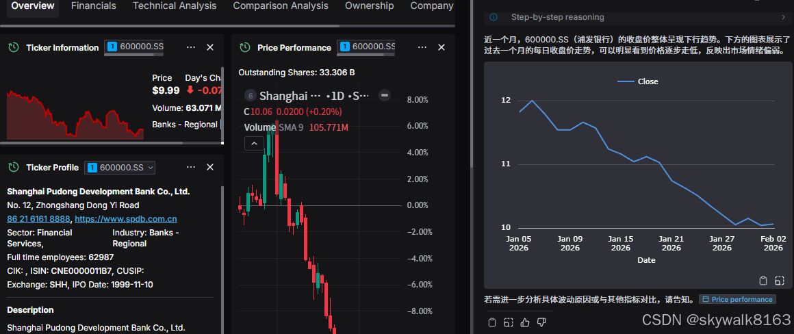Click the round minus button on chart legend

pyautogui.click(x=385, y=95)
